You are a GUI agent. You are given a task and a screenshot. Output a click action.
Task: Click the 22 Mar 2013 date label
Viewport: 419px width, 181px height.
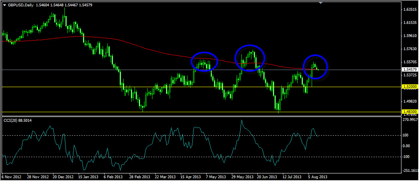point(164,177)
